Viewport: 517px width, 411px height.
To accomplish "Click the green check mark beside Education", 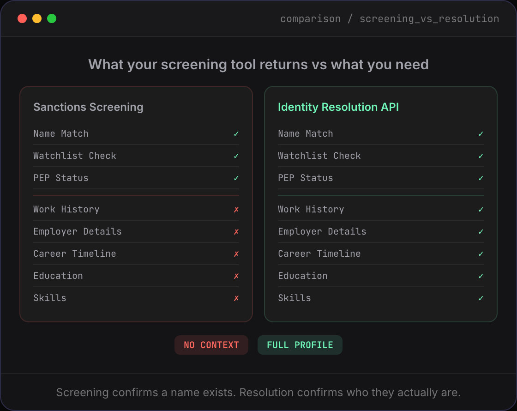I will (x=481, y=276).
